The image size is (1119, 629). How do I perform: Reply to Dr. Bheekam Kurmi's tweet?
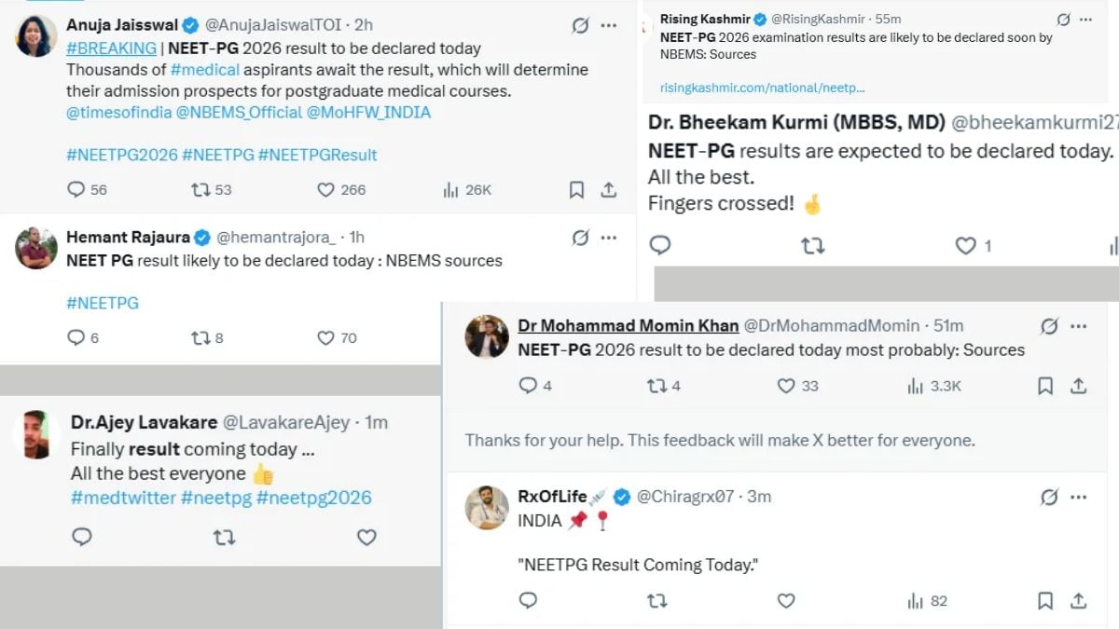[x=660, y=245]
